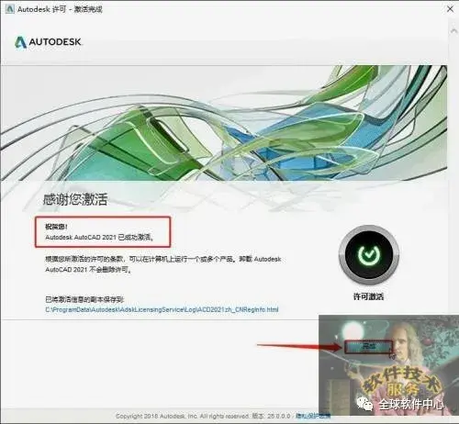
Task: Click the scrollbar up arrow
Action: (453, 31)
